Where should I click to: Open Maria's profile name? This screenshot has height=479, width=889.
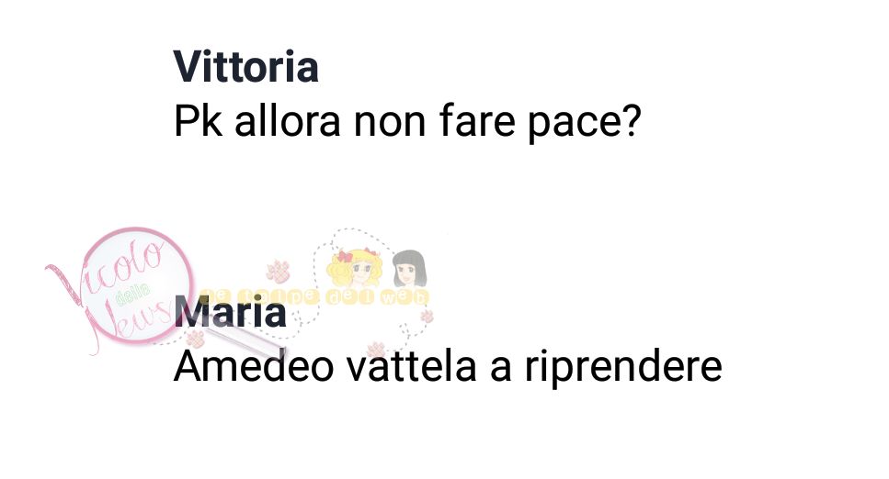click(230, 312)
